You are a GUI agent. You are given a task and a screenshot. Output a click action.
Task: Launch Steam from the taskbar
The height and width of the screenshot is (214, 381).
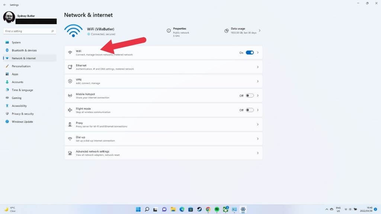point(199,209)
